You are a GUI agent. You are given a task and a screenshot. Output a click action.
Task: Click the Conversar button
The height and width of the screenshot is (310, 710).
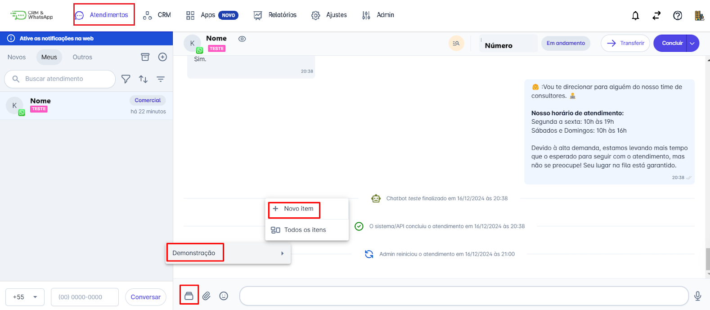click(x=145, y=297)
